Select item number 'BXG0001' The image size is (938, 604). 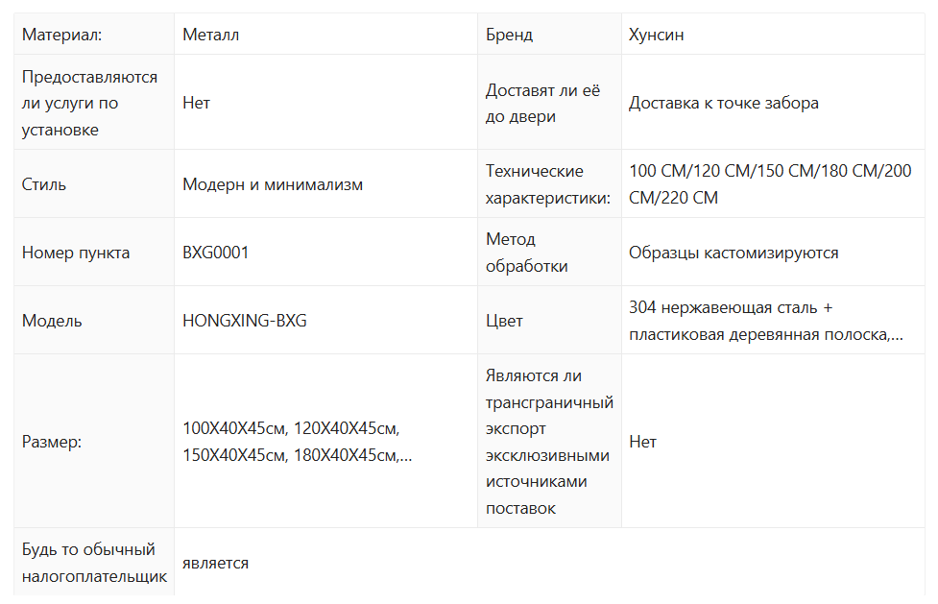point(215,253)
